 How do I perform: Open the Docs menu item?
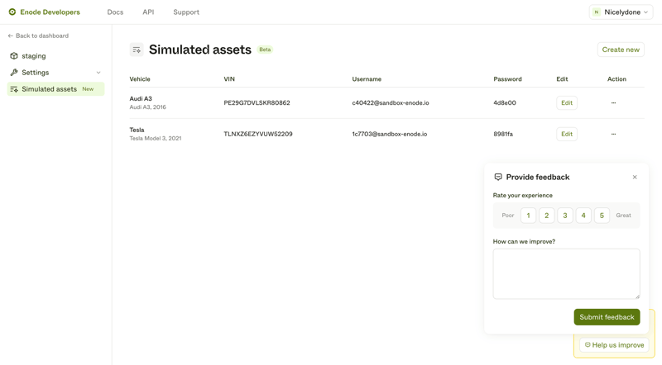[115, 12]
